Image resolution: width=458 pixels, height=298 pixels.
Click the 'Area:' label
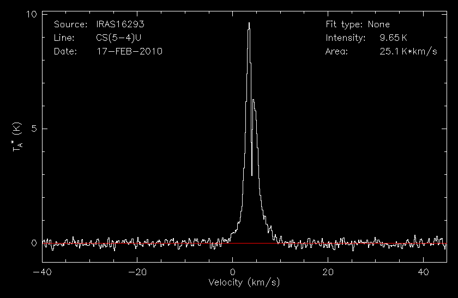point(337,51)
